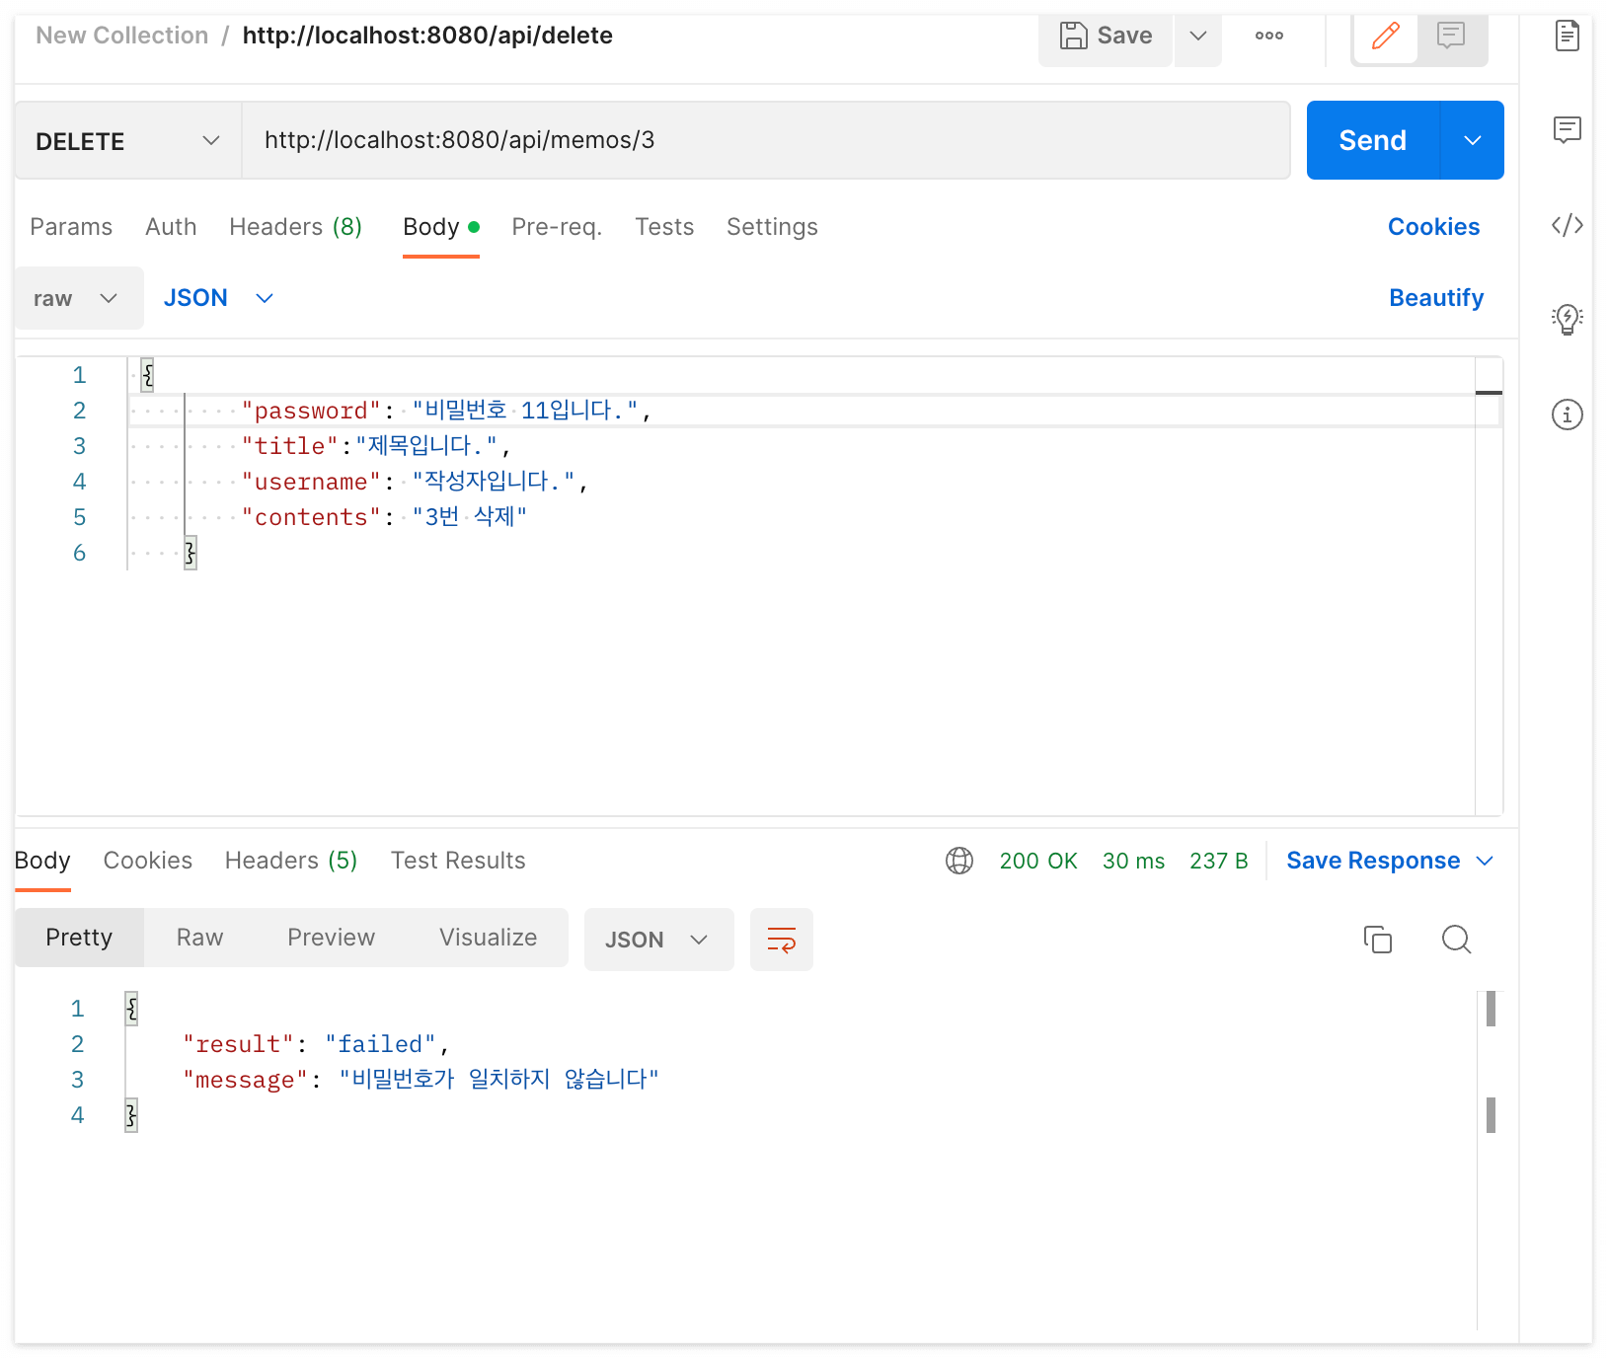View the Test Results tab
This screenshot has height=1358, width=1607.
tap(458, 861)
